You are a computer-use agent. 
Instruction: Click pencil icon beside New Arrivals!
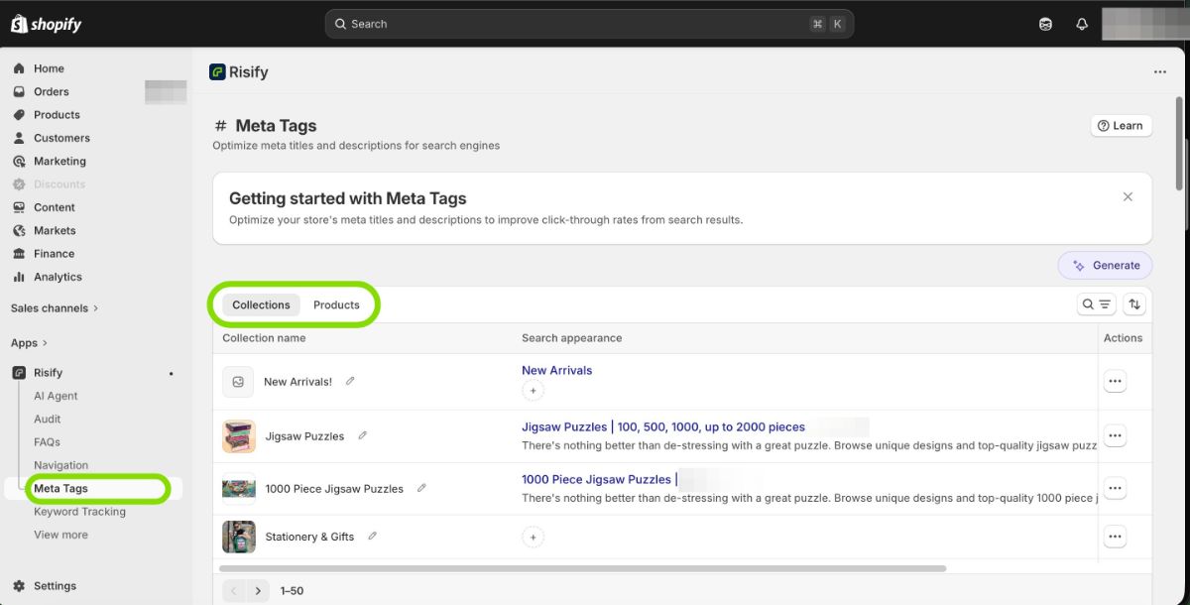(350, 381)
